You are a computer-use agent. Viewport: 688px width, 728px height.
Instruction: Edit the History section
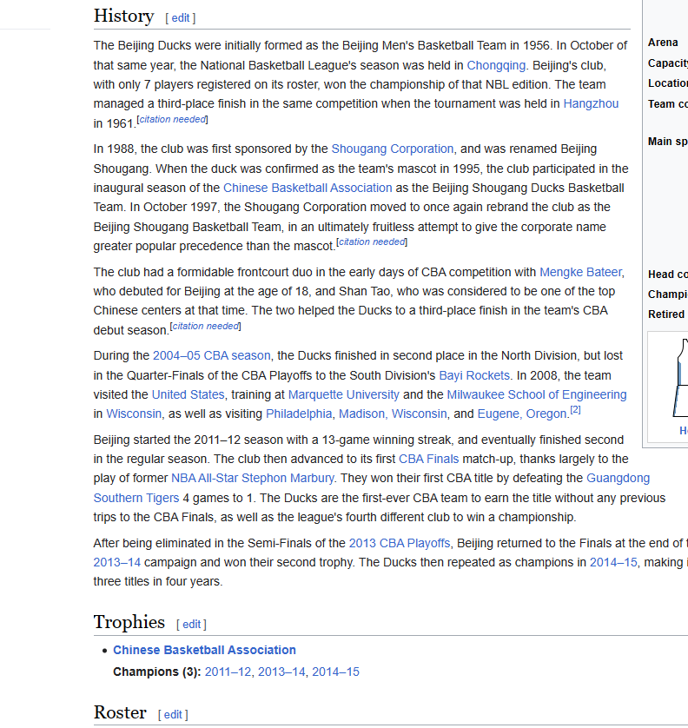180,18
